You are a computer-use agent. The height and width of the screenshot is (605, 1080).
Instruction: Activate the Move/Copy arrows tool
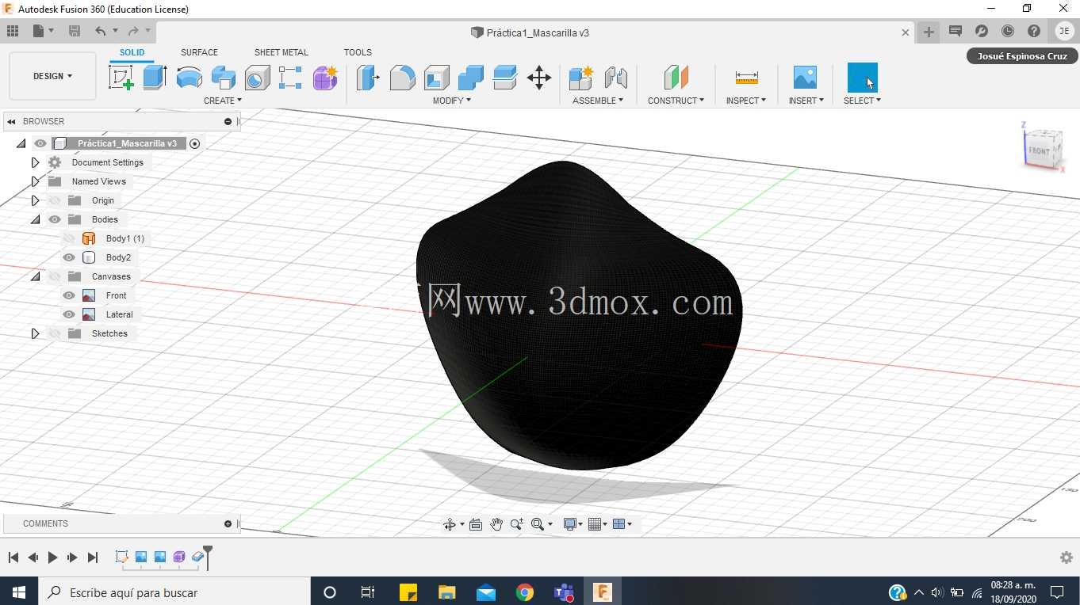click(x=539, y=78)
